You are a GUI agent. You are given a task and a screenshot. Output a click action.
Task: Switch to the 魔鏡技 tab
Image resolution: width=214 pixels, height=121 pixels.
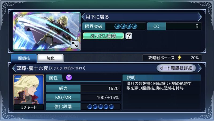(x=24, y=58)
